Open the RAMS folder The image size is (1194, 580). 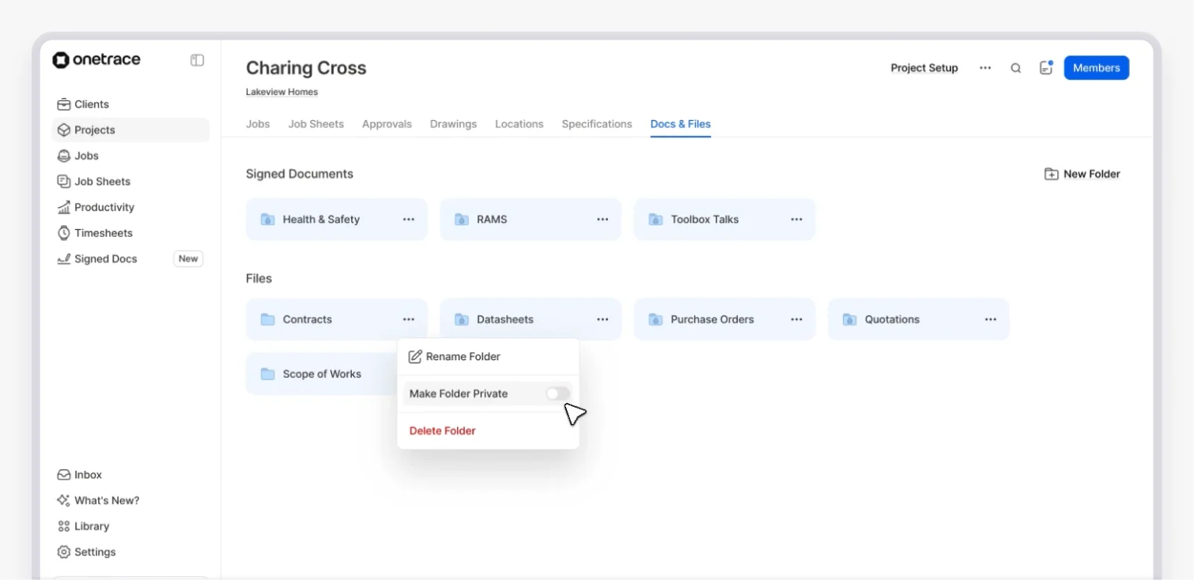click(x=530, y=220)
